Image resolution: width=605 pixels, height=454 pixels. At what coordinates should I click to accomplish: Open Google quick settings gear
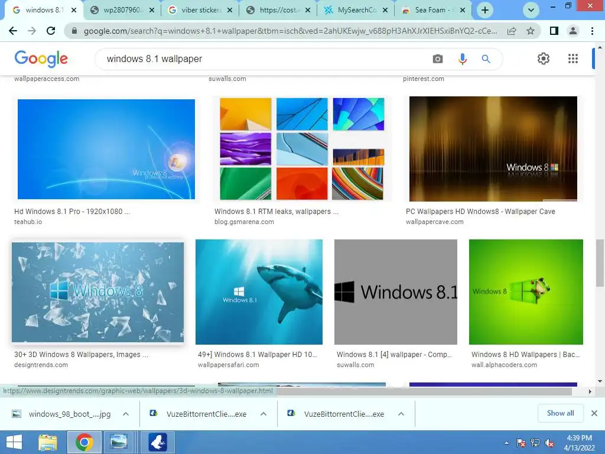point(544,59)
